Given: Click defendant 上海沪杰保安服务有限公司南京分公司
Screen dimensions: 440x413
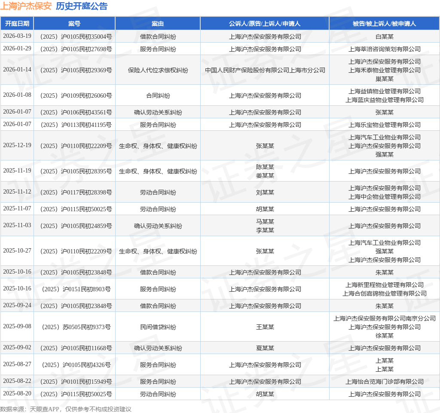Looking at the screenshot, I should tap(385, 318).
